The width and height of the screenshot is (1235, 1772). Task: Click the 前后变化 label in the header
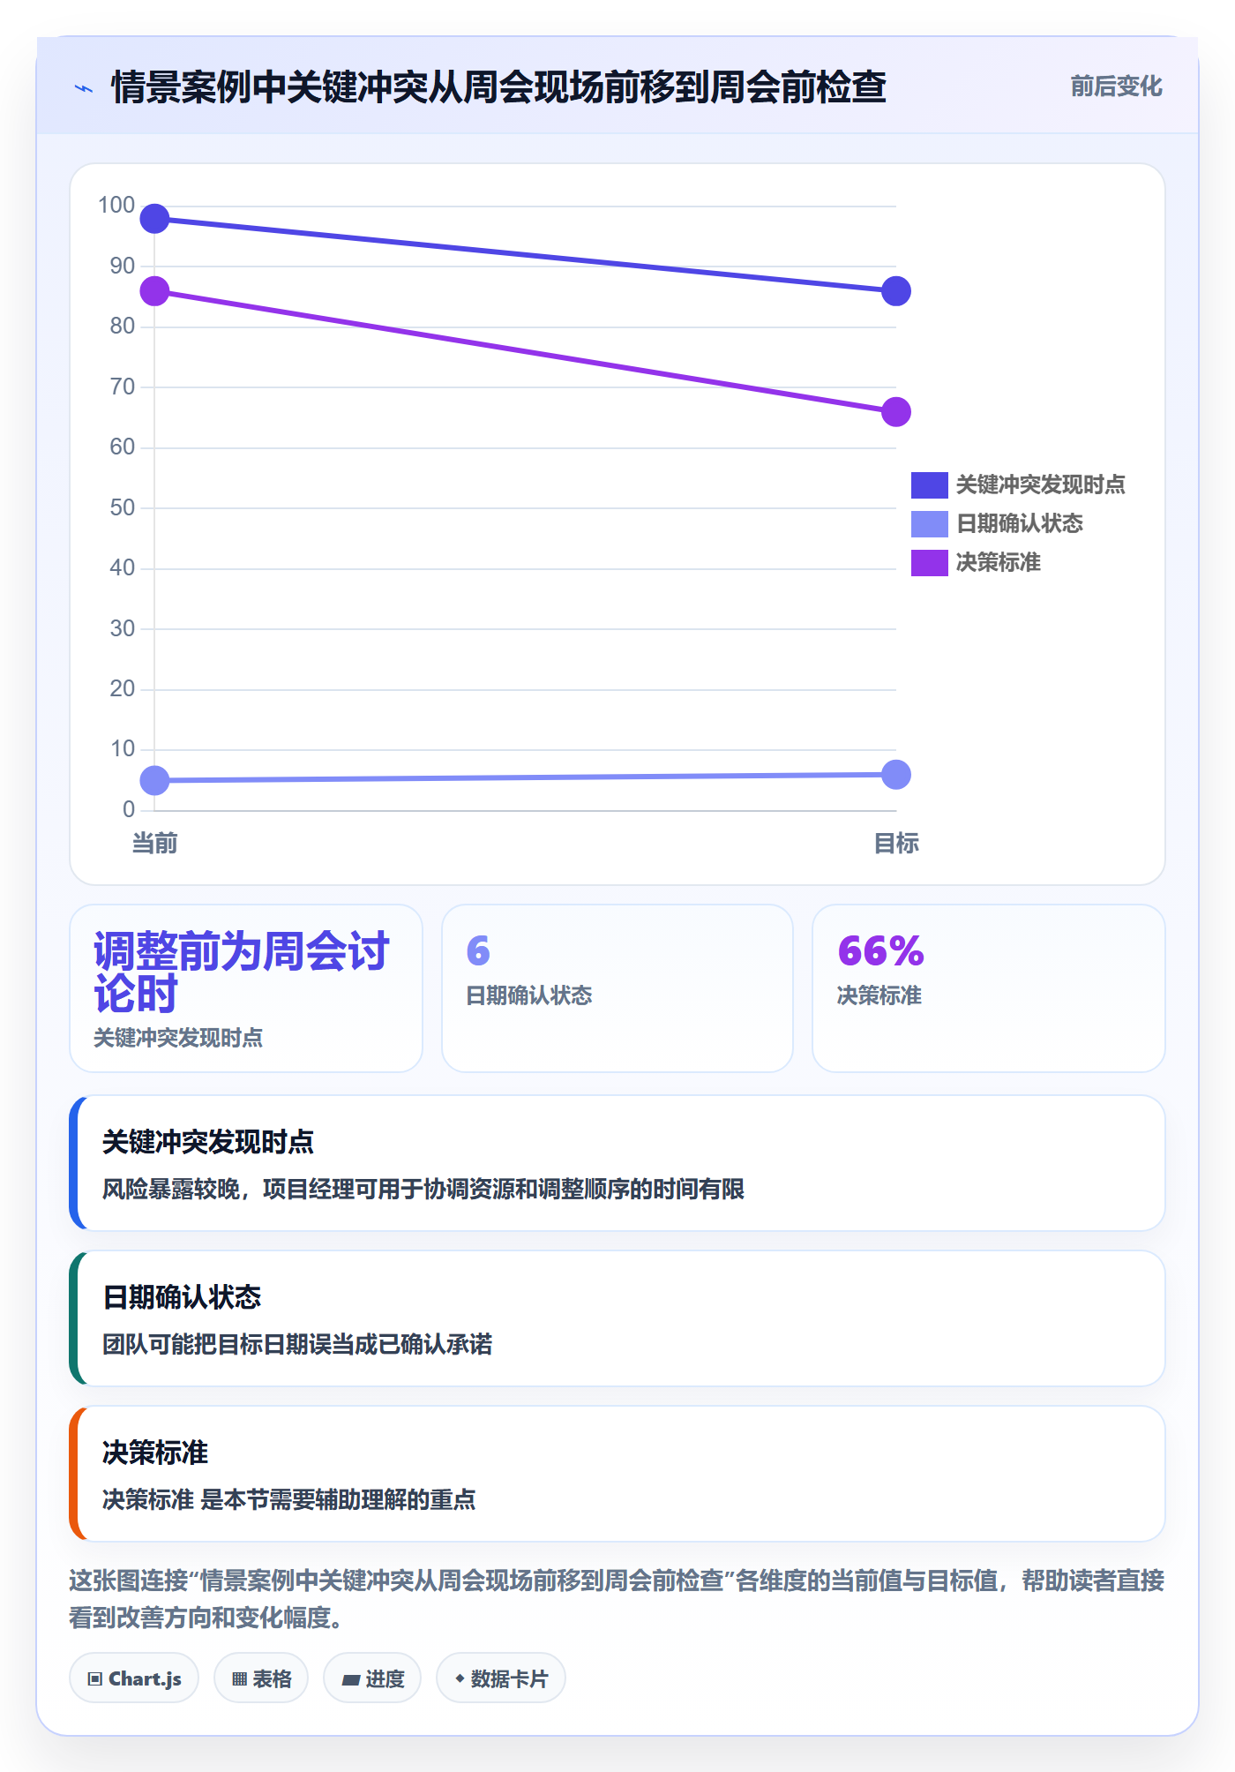tap(1116, 86)
